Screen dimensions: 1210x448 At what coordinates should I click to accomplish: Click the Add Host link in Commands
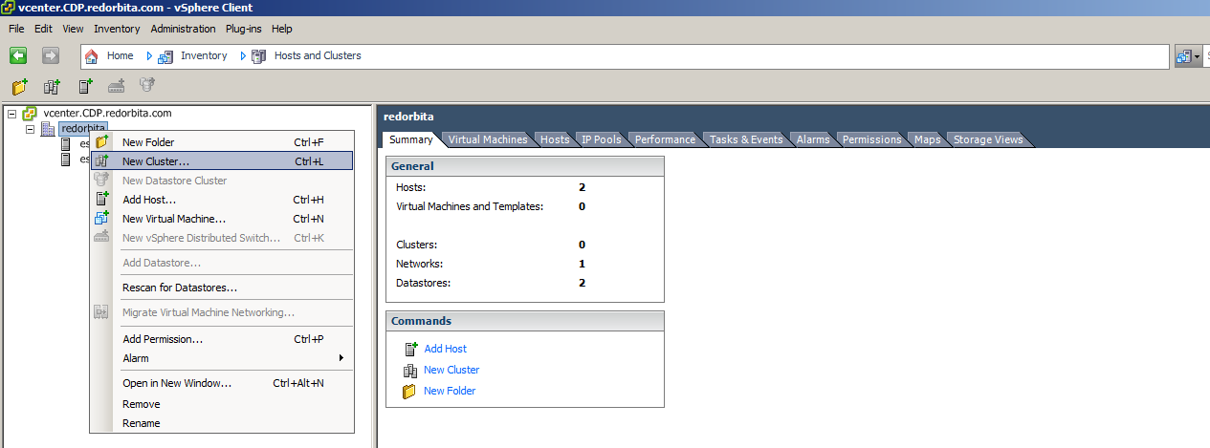pos(446,350)
